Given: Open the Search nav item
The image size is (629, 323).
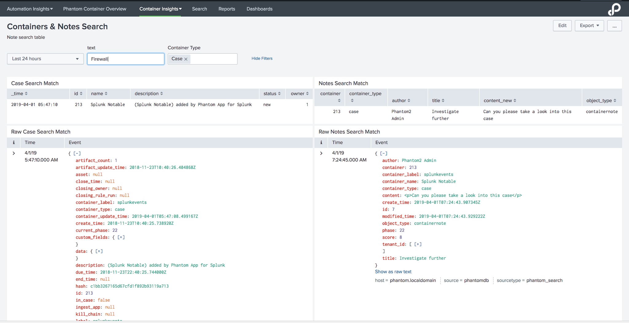Looking at the screenshot, I should (x=200, y=9).
